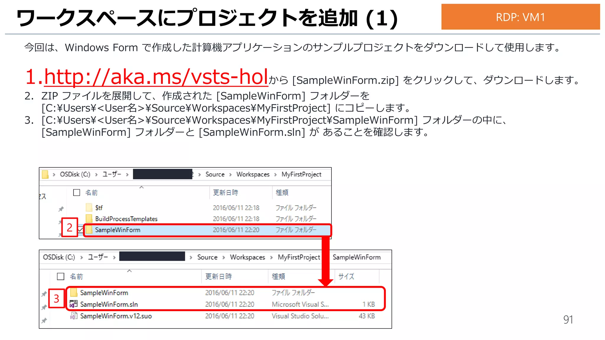
Task: Expand chevron after Source in upper window
Action: click(230, 175)
